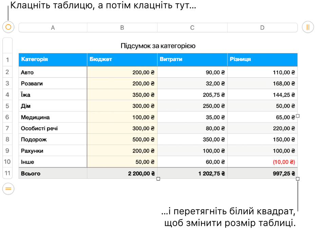Select row 5 header number
This screenshot has height=230, width=316.
click(x=7, y=106)
